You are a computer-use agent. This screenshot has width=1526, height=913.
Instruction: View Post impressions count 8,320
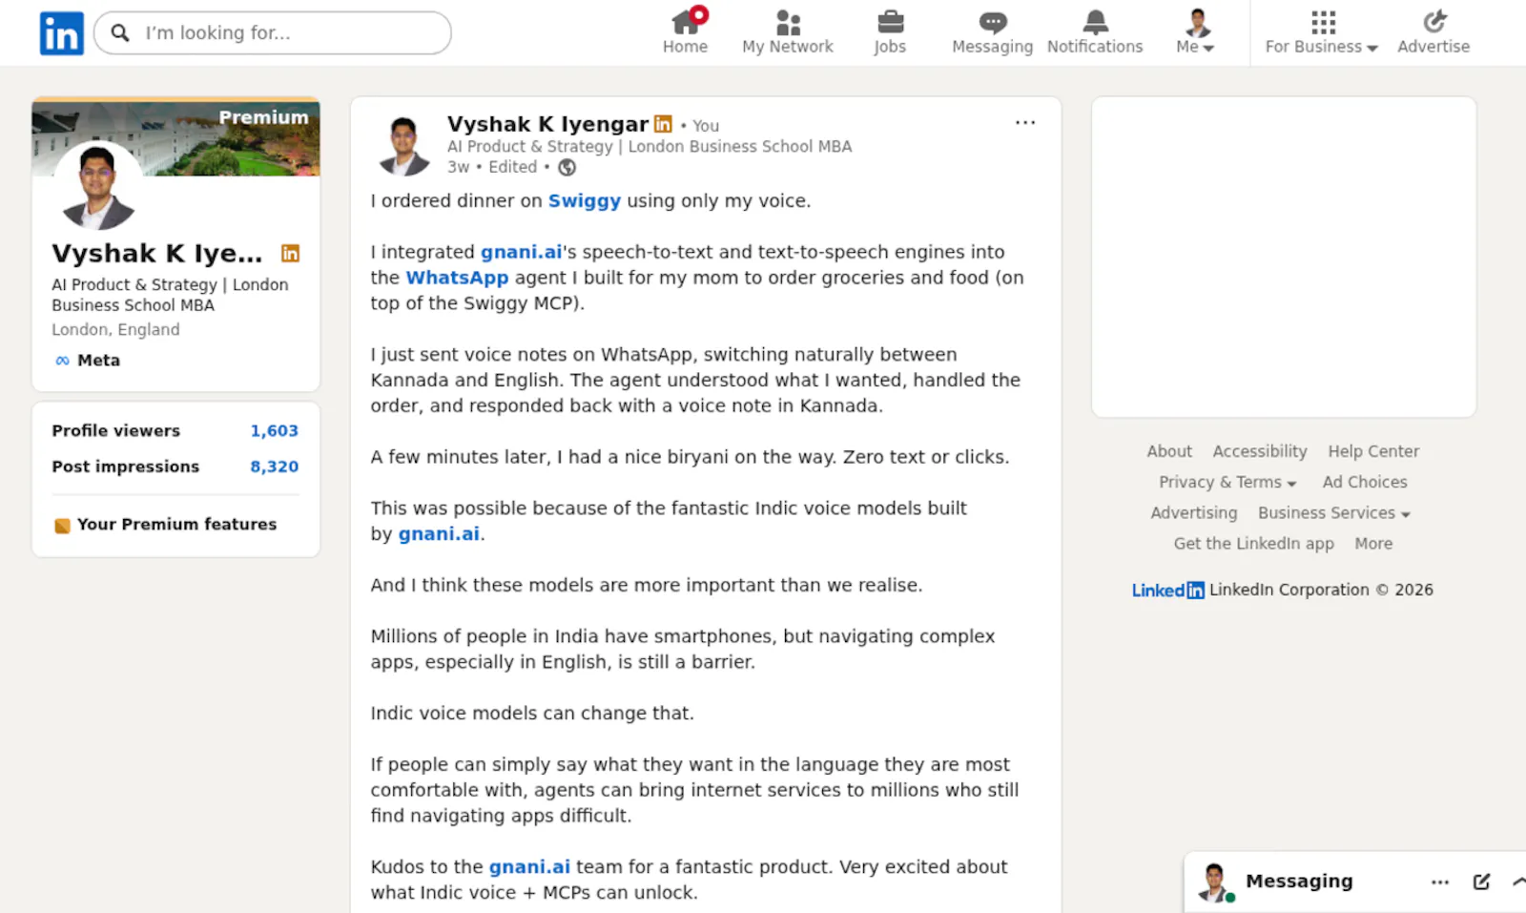click(x=175, y=467)
